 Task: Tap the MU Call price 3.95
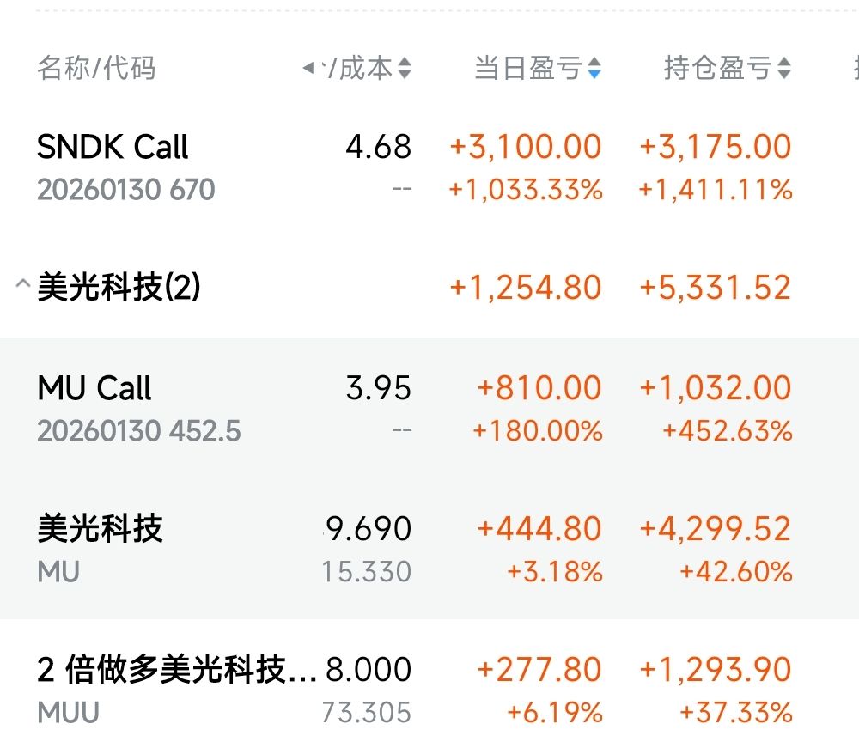click(x=378, y=389)
